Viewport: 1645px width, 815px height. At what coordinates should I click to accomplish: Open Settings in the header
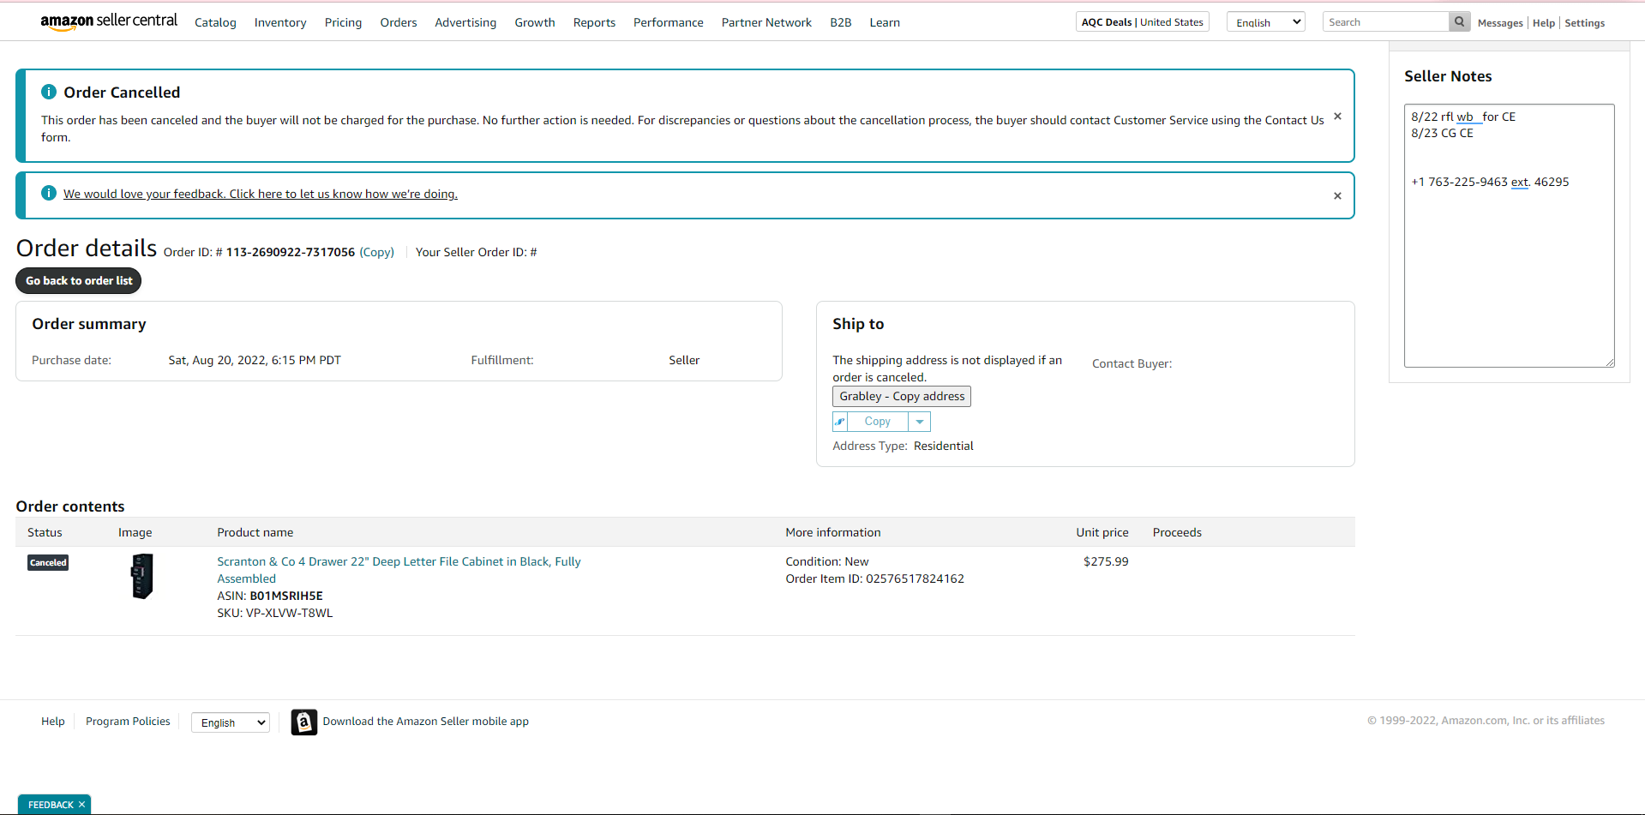tap(1584, 23)
